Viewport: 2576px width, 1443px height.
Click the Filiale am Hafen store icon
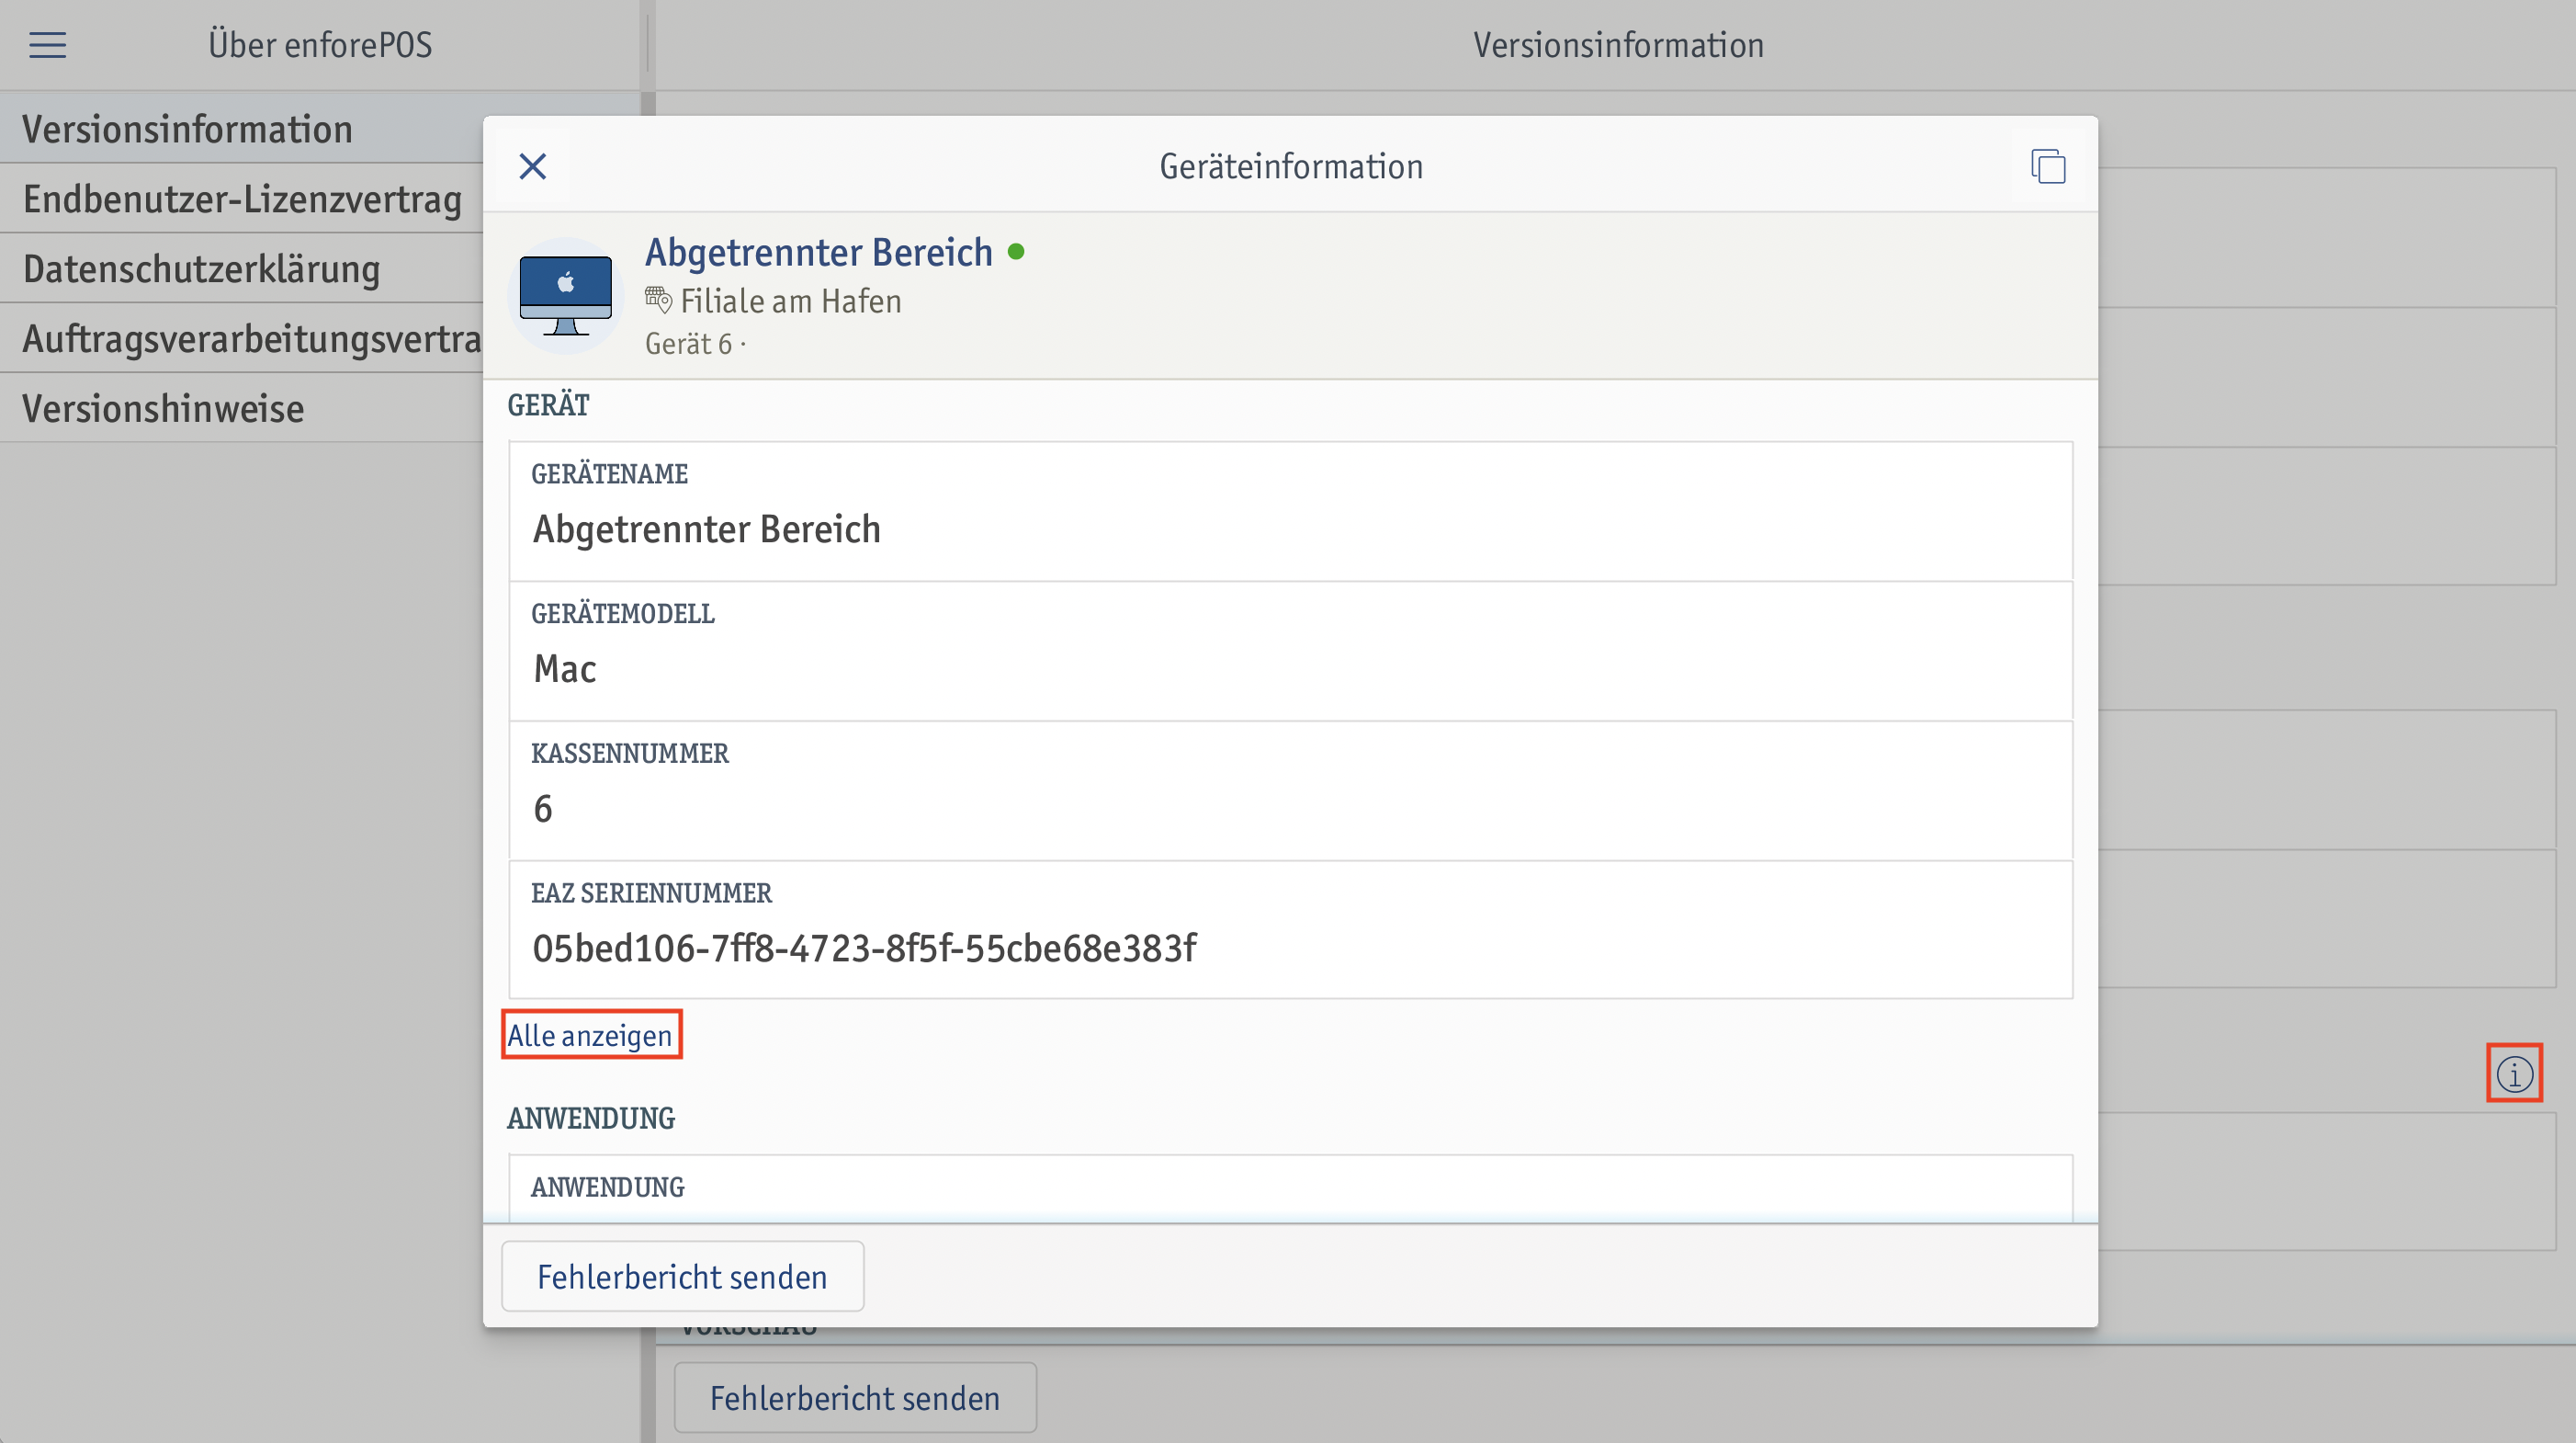pyautogui.click(x=658, y=300)
